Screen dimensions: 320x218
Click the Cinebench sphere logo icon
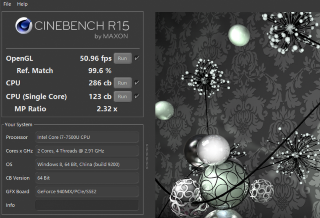click(24, 25)
